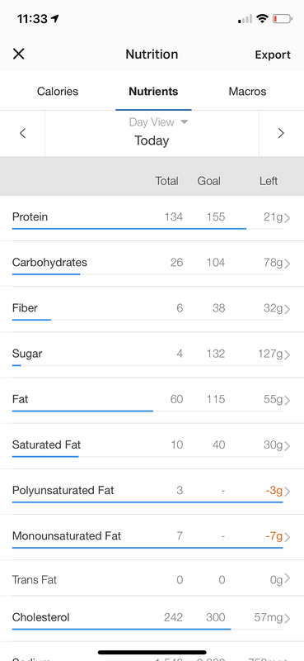Image resolution: width=304 pixels, height=661 pixels.
Task: Open Saturated Fat row chevron
Action: (288, 445)
